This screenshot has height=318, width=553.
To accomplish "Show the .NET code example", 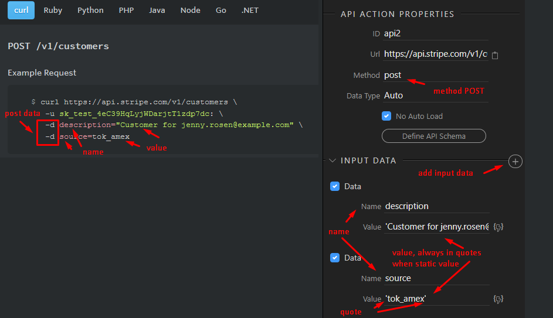I will [x=250, y=10].
